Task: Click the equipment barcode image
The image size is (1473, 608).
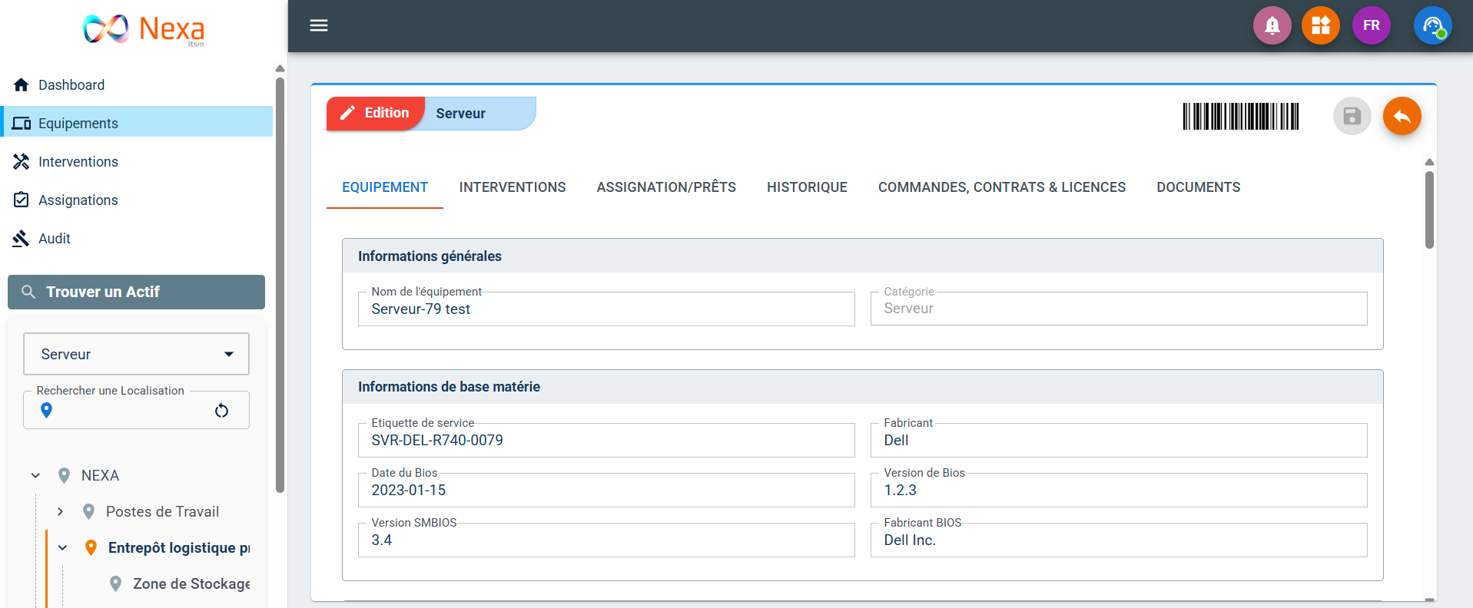Action: click(x=1240, y=117)
